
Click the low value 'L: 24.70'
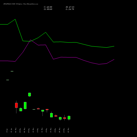pos(70,9)
